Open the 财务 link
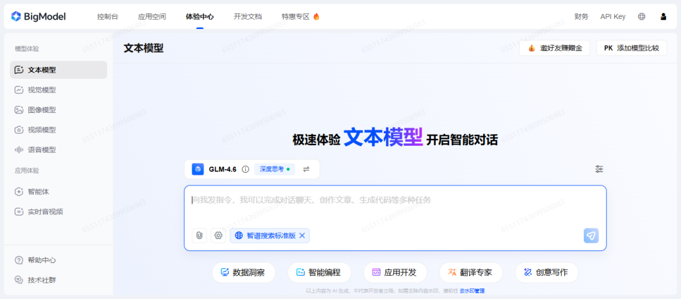 pyautogui.click(x=581, y=16)
